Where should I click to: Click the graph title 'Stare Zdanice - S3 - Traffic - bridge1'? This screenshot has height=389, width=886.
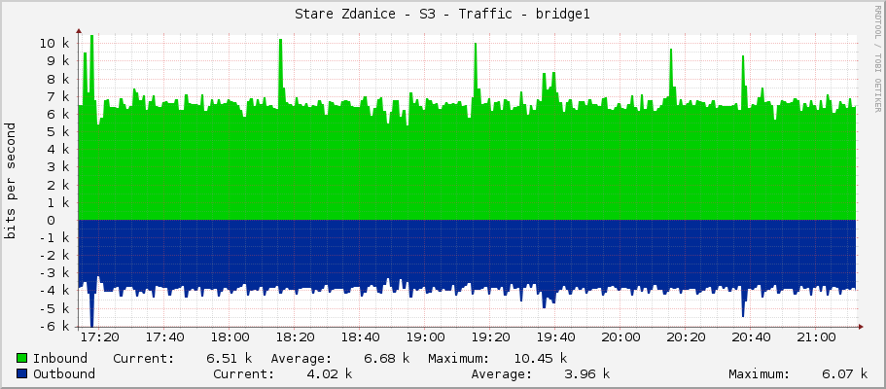click(443, 15)
